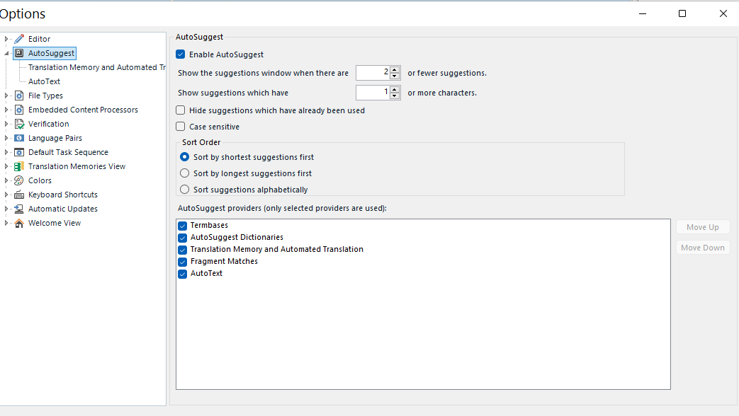739x416 pixels.
Task: Expand the File Types node
Action: click(x=6, y=96)
